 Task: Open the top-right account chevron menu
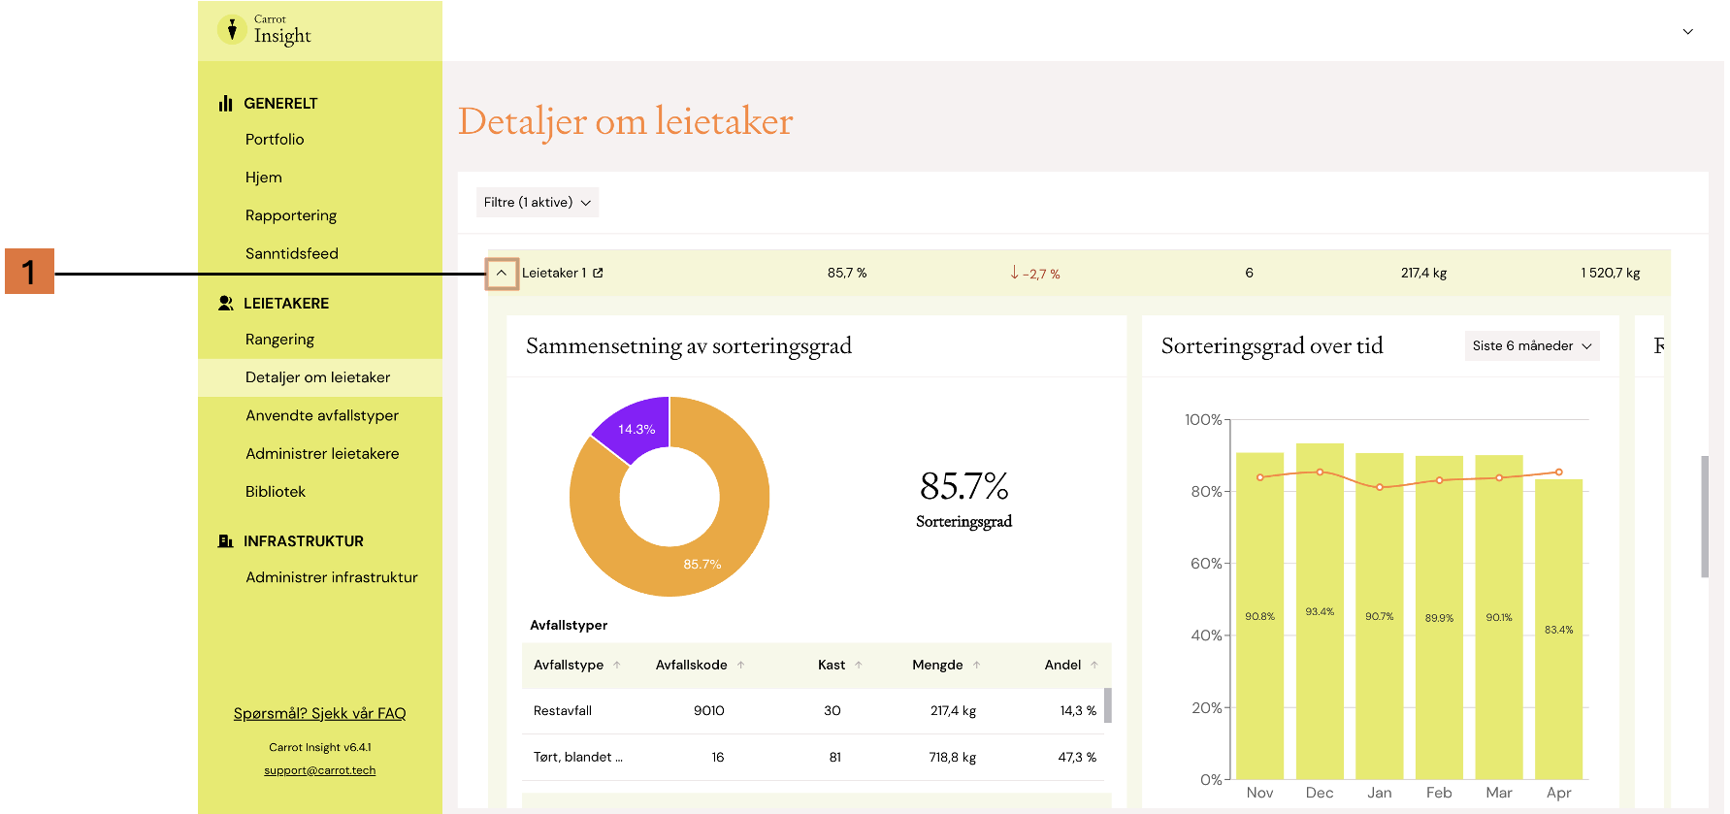click(1688, 31)
